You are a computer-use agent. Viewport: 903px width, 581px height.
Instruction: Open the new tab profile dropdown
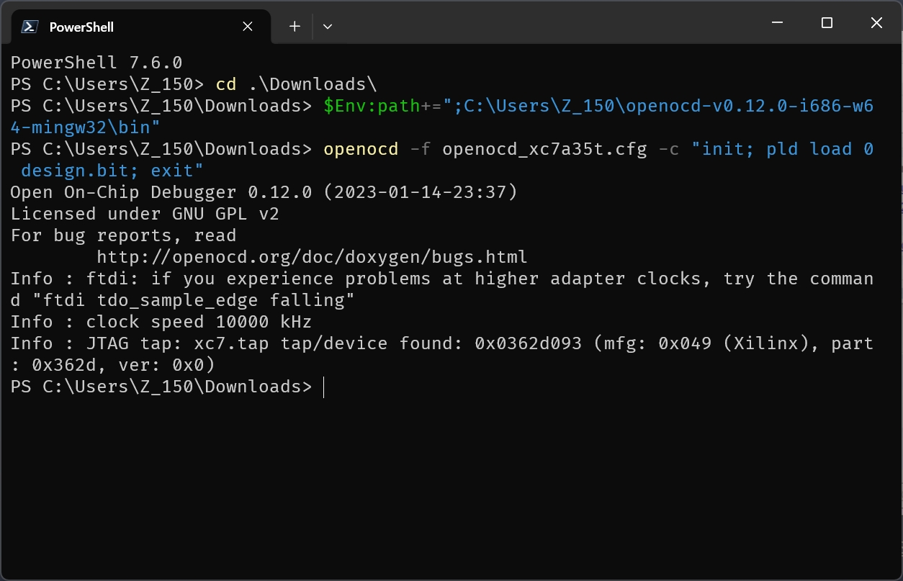328,27
